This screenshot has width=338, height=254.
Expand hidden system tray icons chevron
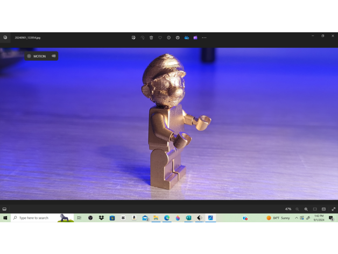(x=296, y=218)
